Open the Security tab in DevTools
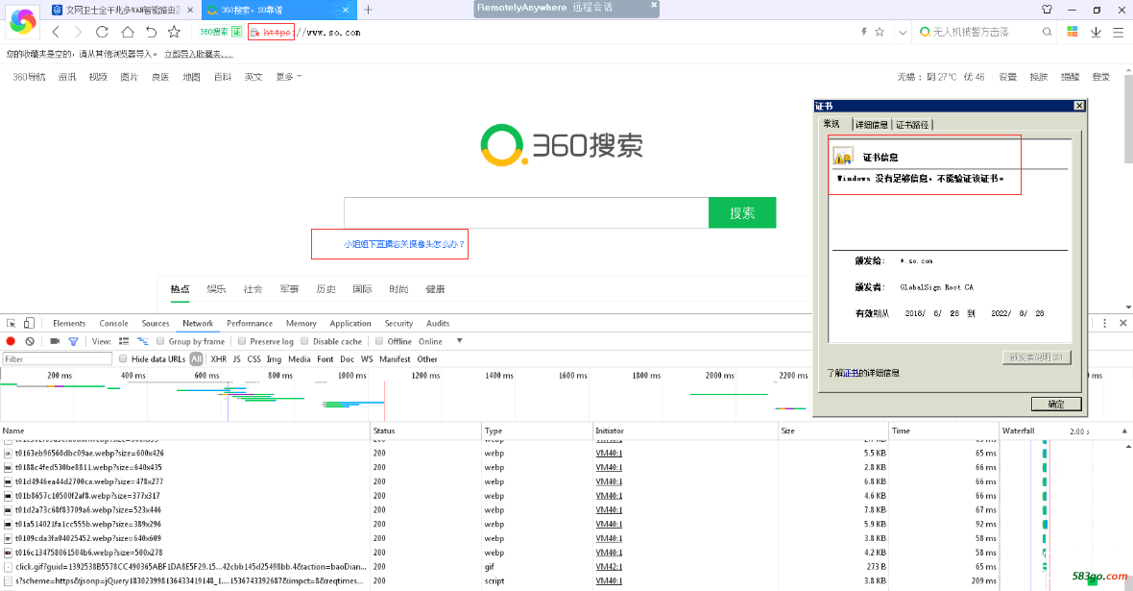The height and width of the screenshot is (591, 1133). 398,323
